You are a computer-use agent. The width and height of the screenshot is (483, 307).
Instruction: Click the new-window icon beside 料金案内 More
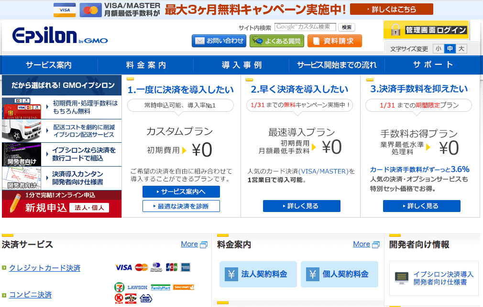[x=376, y=244]
